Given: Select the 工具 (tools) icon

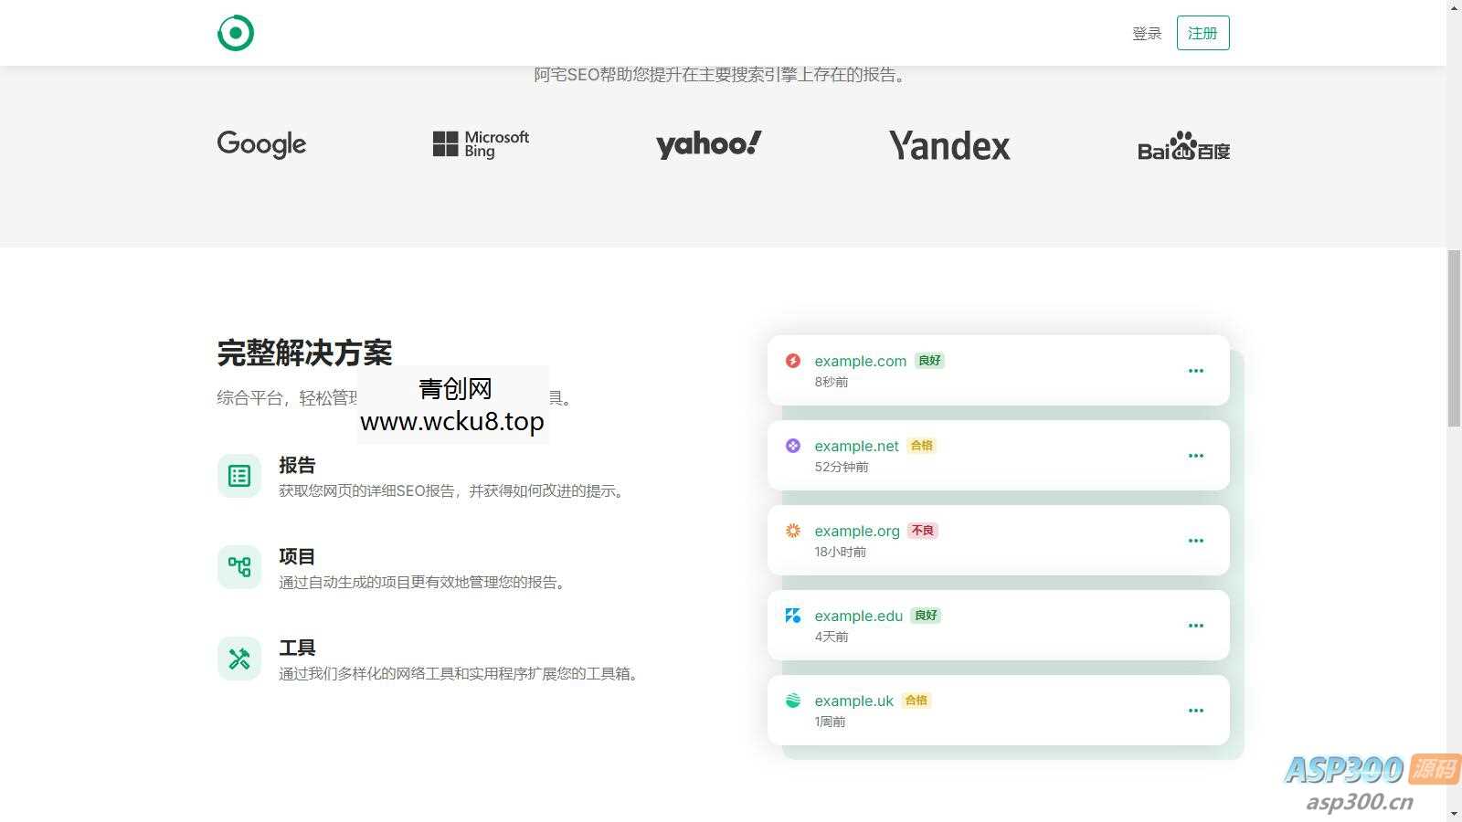Looking at the screenshot, I should point(238,659).
